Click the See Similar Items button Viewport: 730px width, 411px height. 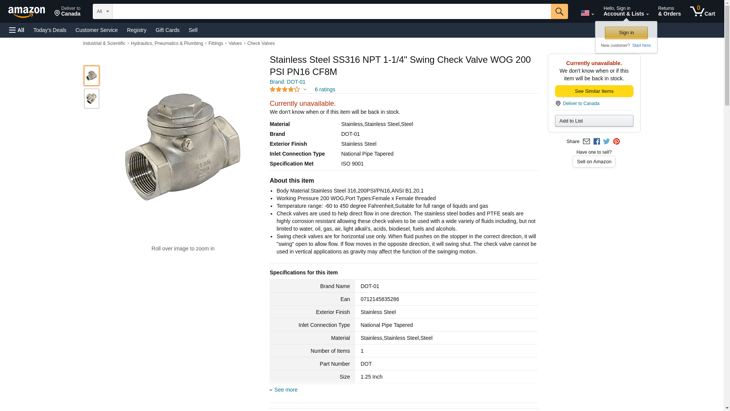[594, 91]
